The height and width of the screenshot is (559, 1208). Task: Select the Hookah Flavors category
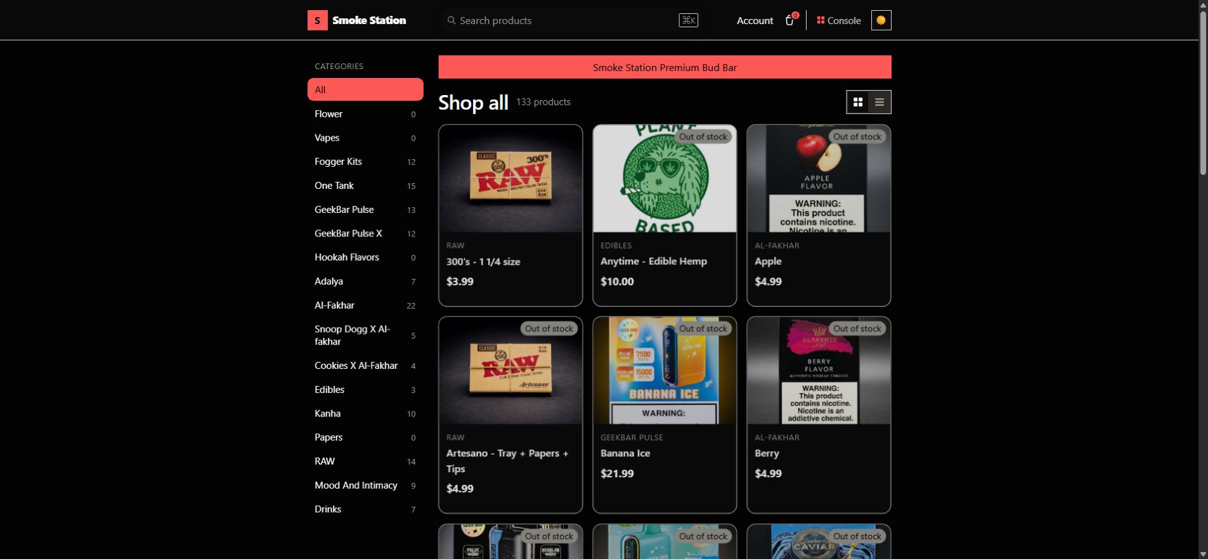point(365,257)
